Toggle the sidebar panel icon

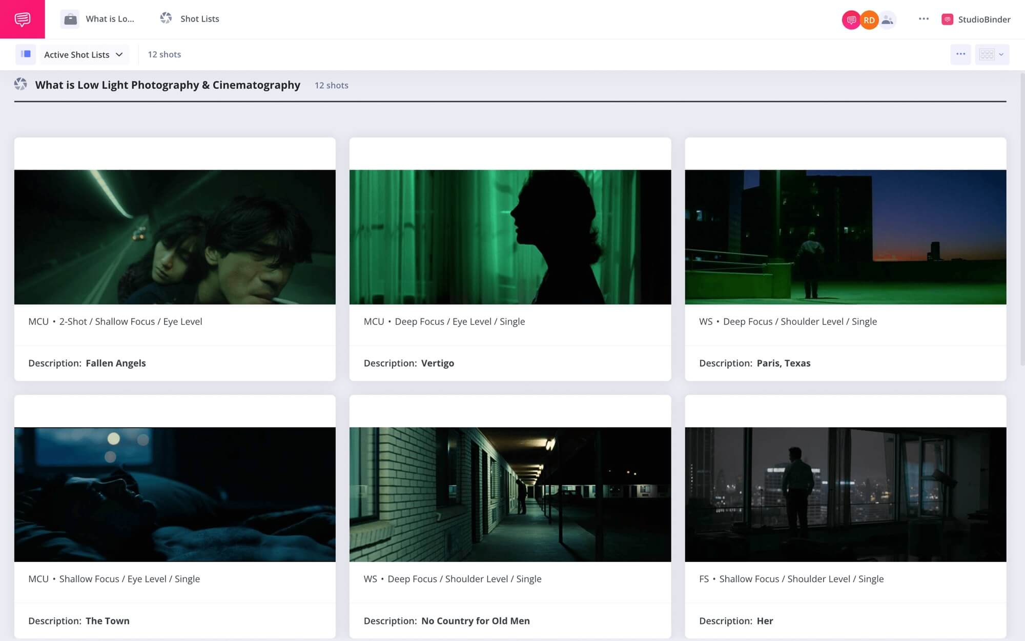26,54
